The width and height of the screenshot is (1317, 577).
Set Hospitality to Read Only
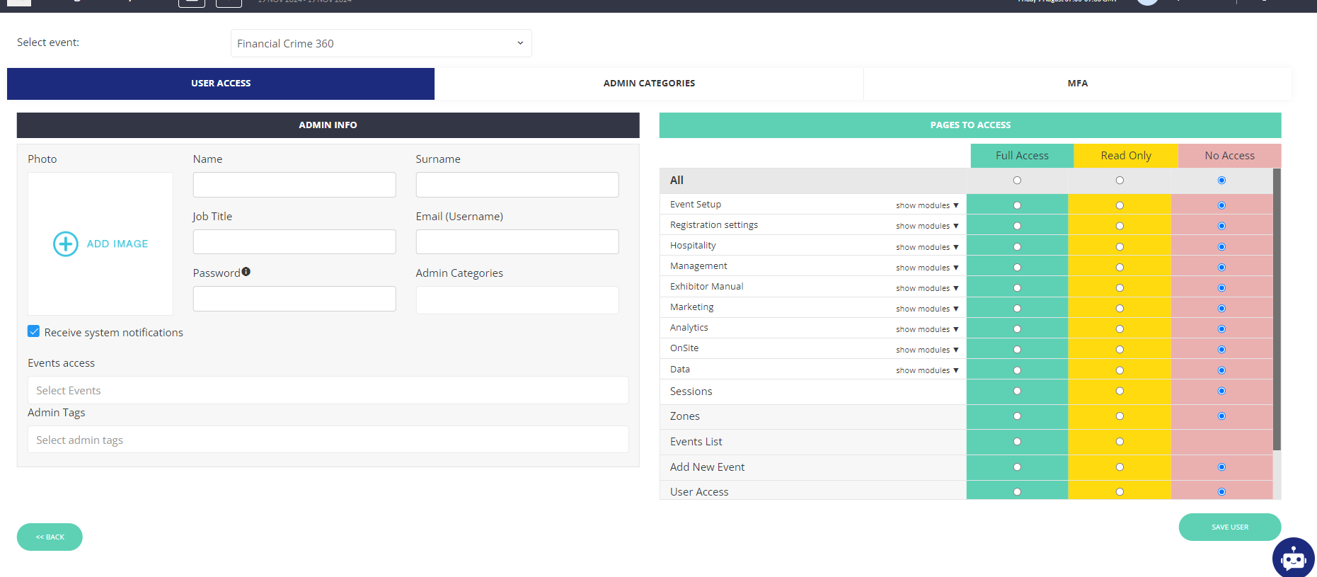1120,247
